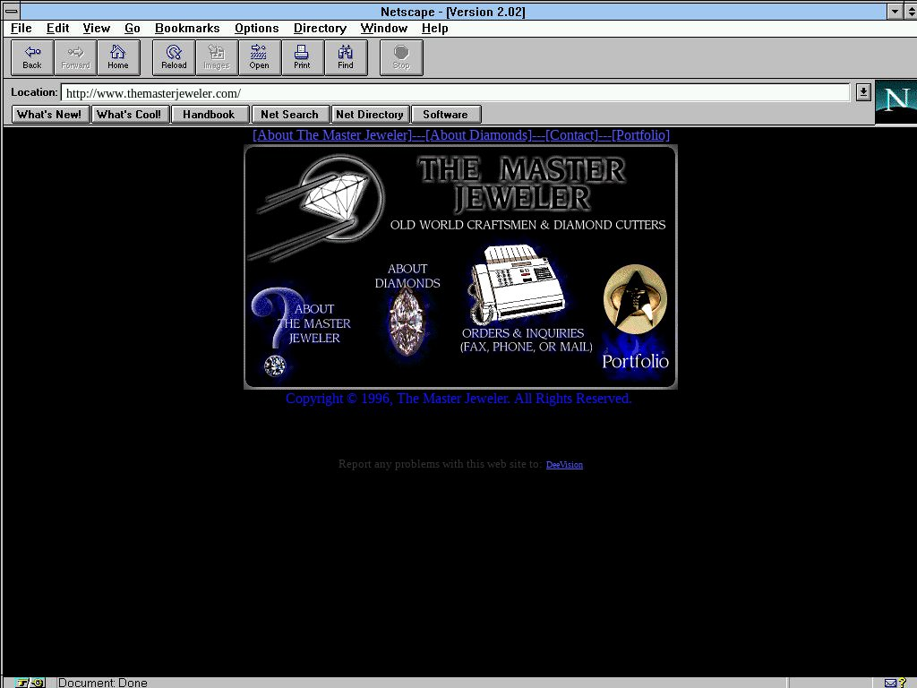The image size is (917, 688).
Task: Print the page with the Print icon
Action: point(302,57)
